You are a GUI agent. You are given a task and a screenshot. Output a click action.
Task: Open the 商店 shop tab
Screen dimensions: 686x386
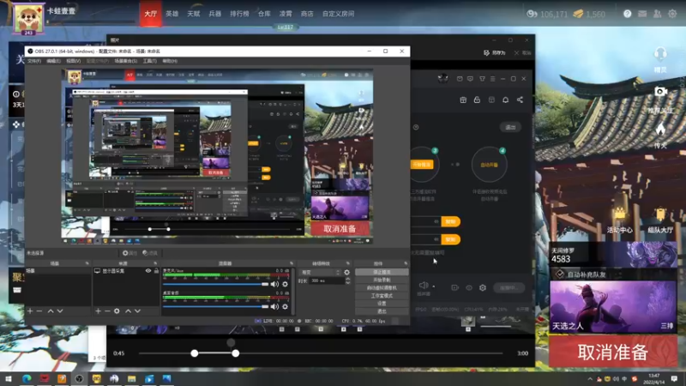pyautogui.click(x=307, y=14)
